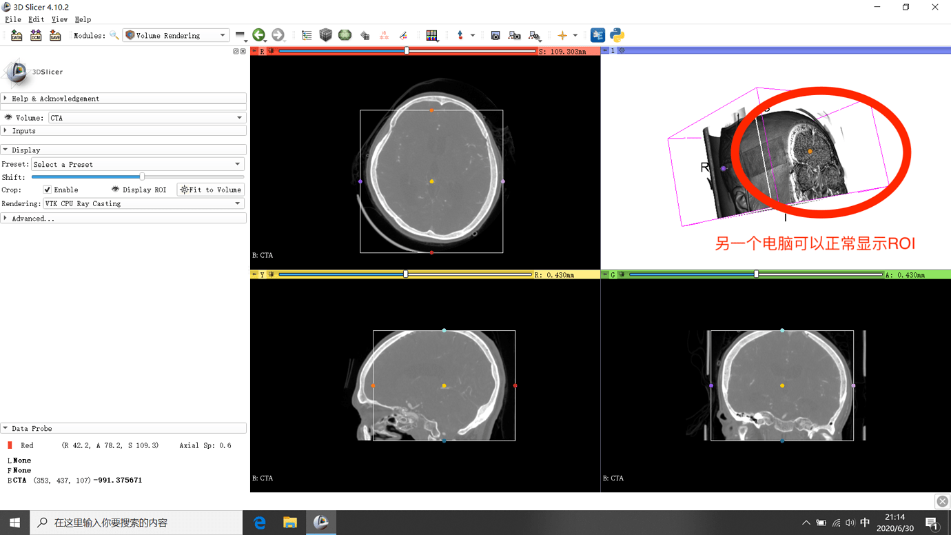This screenshot has width=951, height=535.
Task: Open the layout selection grid icon
Action: point(431,35)
